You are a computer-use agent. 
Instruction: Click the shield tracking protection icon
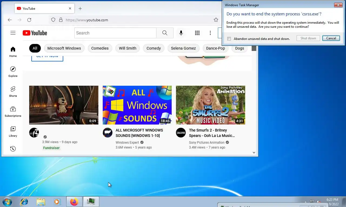coord(53,20)
